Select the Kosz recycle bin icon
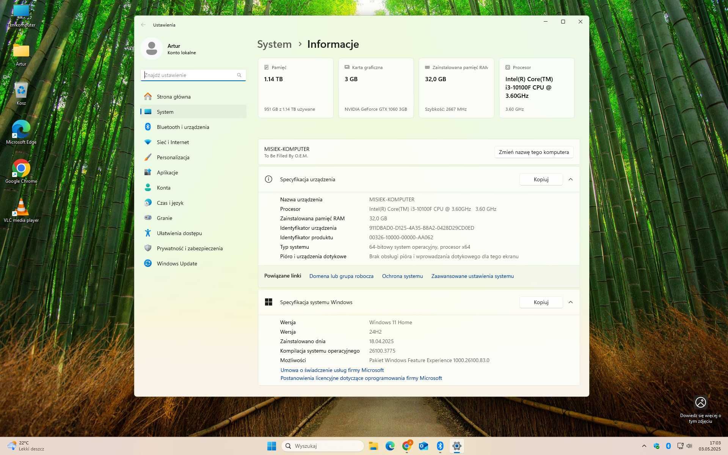This screenshot has width=728, height=455. click(21, 94)
